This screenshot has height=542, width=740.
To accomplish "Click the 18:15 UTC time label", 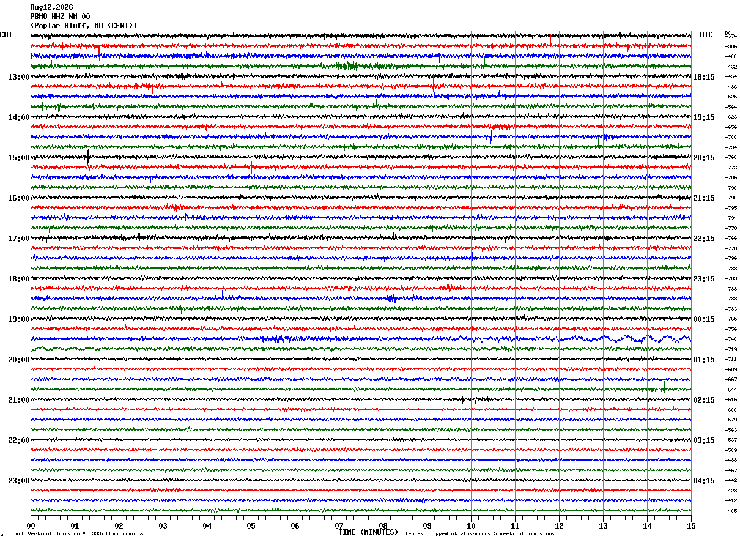I will tap(704, 77).
